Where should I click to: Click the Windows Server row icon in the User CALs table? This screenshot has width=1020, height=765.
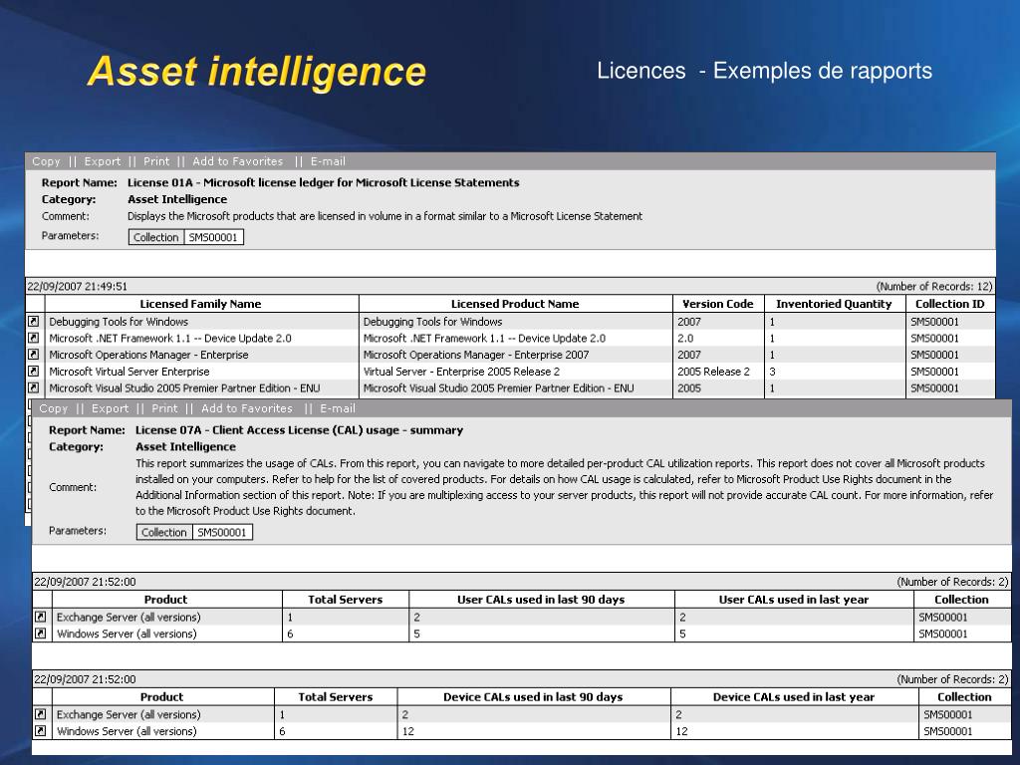coord(40,633)
